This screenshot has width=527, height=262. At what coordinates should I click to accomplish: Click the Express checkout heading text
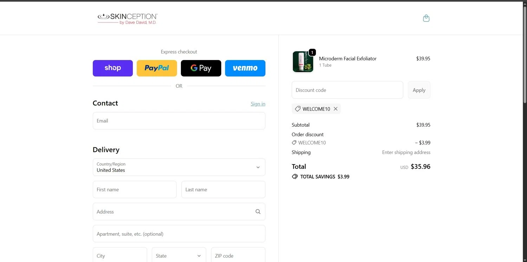(x=179, y=52)
